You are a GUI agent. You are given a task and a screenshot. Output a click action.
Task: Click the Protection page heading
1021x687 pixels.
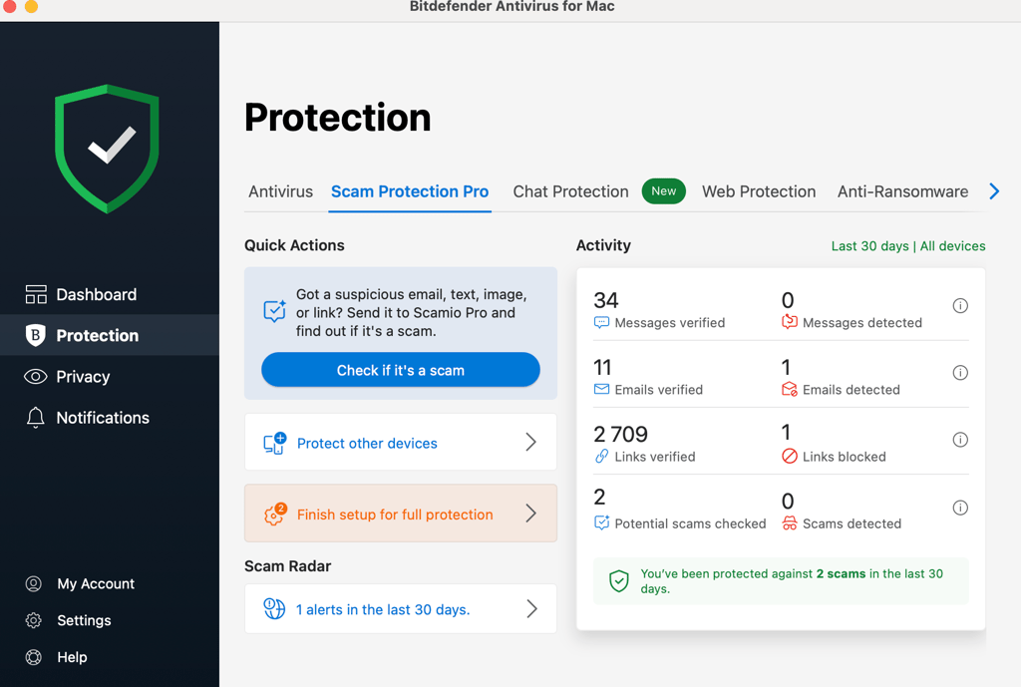337,118
